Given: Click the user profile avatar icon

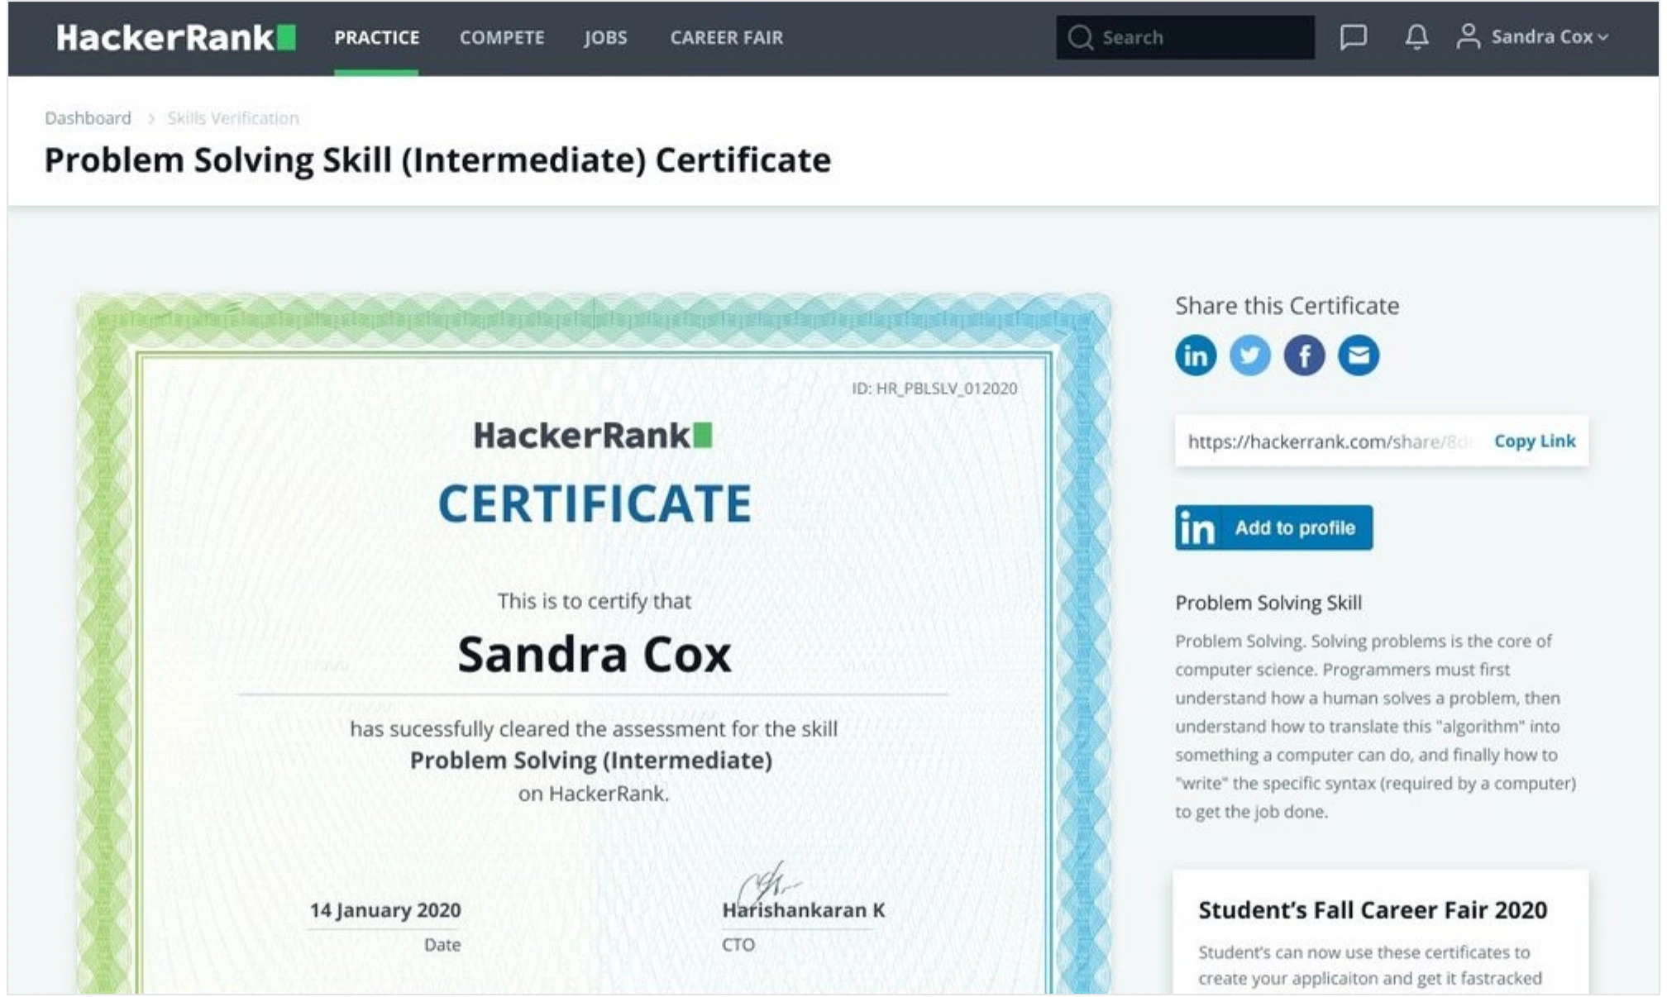Looking at the screenshot, I should [x=1468, y=37].
